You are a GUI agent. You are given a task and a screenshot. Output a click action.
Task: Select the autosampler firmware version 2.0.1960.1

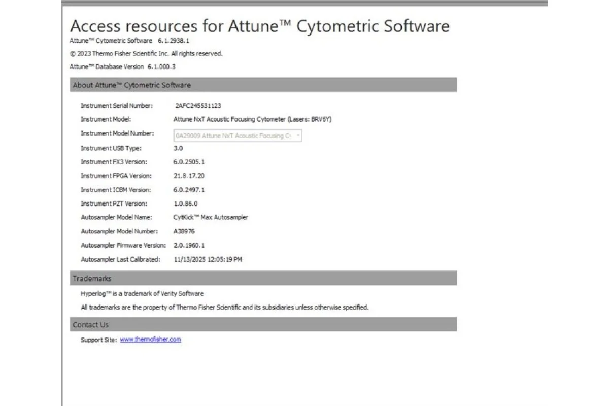click(x=189, y=245)
